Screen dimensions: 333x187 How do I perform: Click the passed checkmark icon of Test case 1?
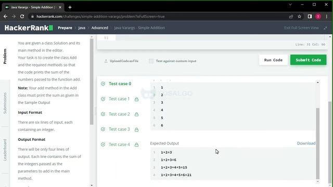[103, 99]
